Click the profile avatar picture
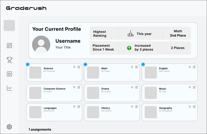The width and height of the screenshot is (207, 134). click(x=41, y=44)
